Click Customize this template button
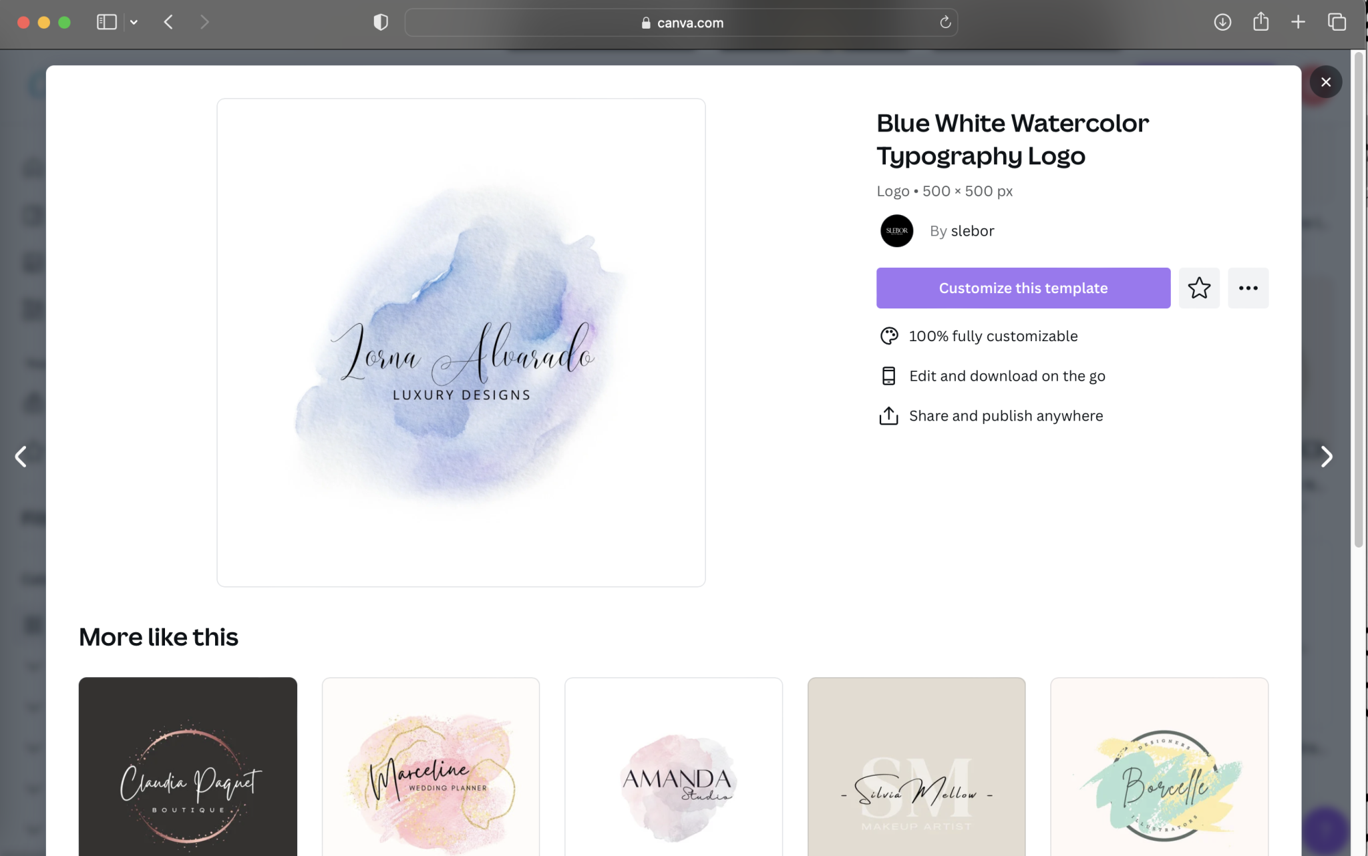Image resolution: width=1368 pixels, height=856 pixels. [x=1023, y=288]
